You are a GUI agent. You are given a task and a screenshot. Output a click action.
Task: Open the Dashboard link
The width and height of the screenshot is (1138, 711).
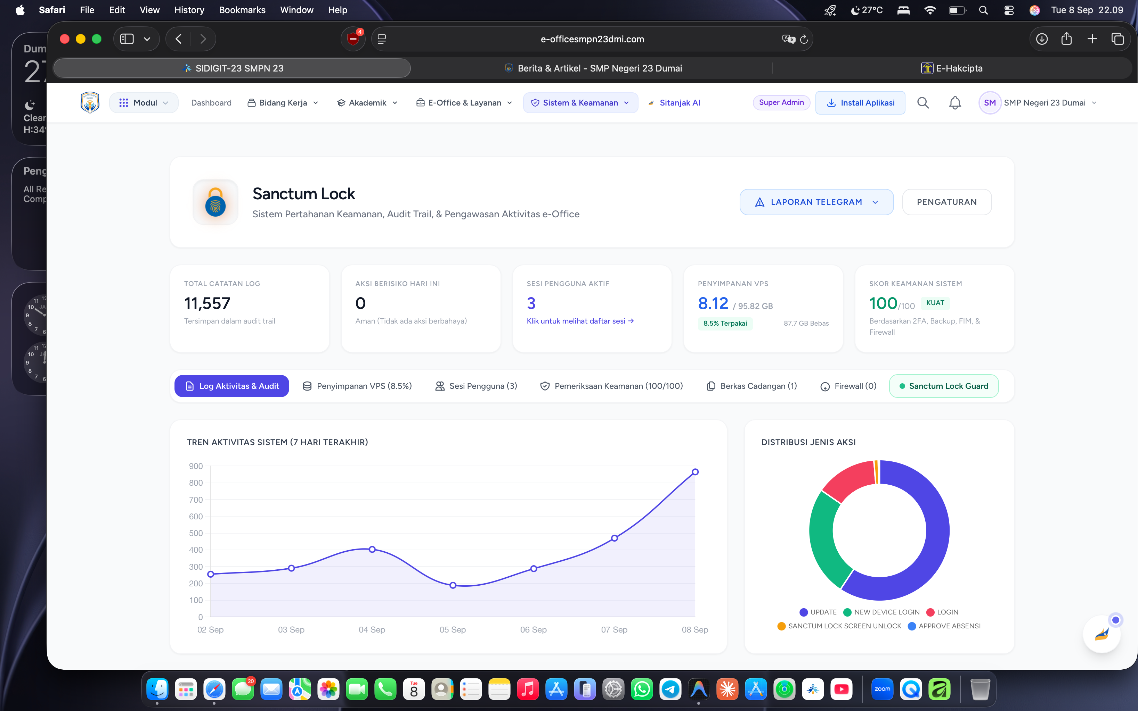211,102
